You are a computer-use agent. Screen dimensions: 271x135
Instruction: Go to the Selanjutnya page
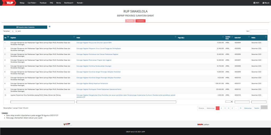[x=247, y=108]
